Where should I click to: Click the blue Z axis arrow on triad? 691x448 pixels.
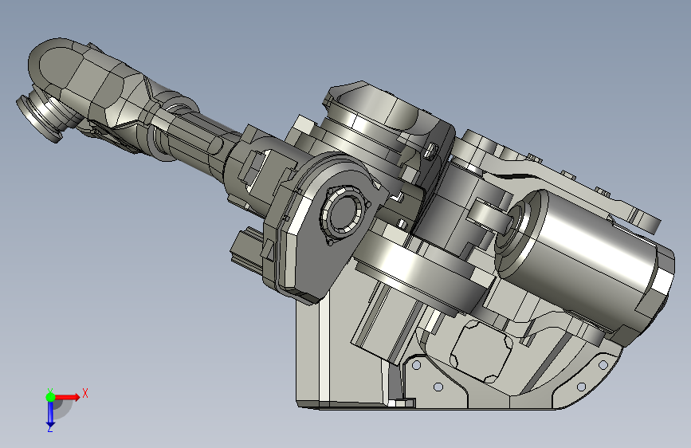50,415
